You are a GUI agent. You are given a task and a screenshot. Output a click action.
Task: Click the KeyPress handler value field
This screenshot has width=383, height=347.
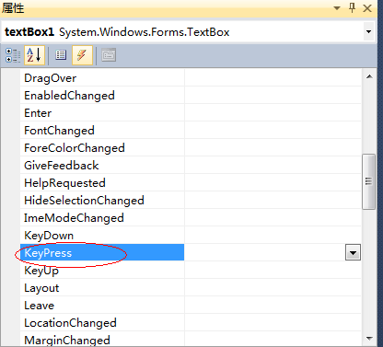tap(265, 253)
